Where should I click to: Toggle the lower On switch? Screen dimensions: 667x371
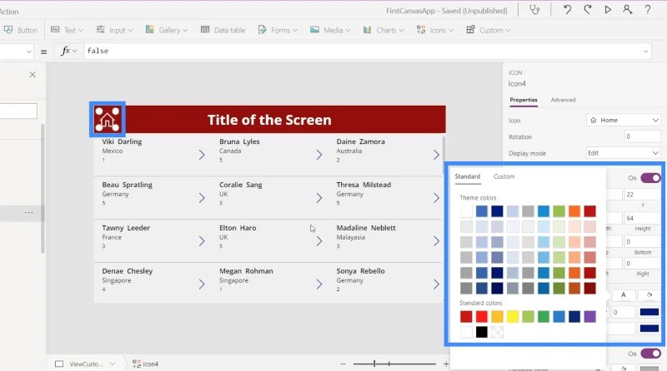click(650, 354)
